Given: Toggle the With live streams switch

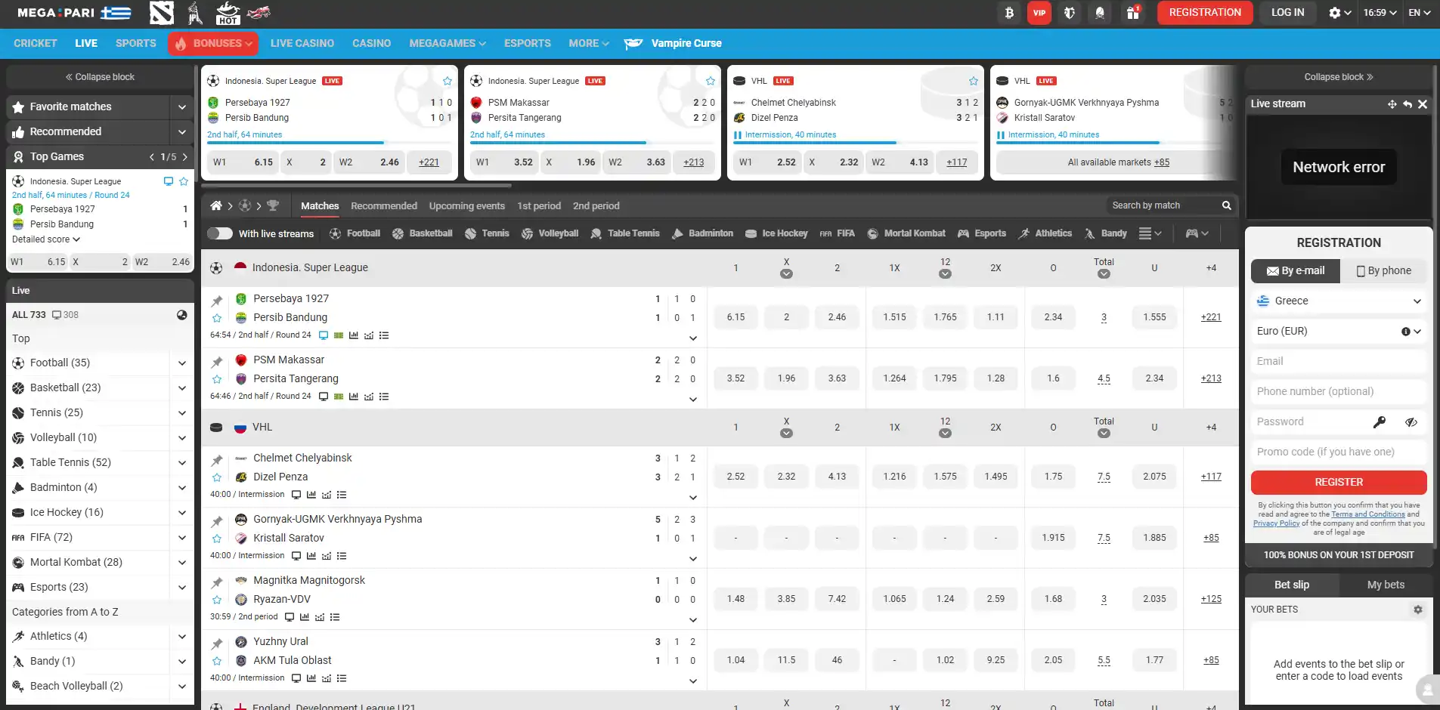Looking at the screenshot, I should [220, 233].
